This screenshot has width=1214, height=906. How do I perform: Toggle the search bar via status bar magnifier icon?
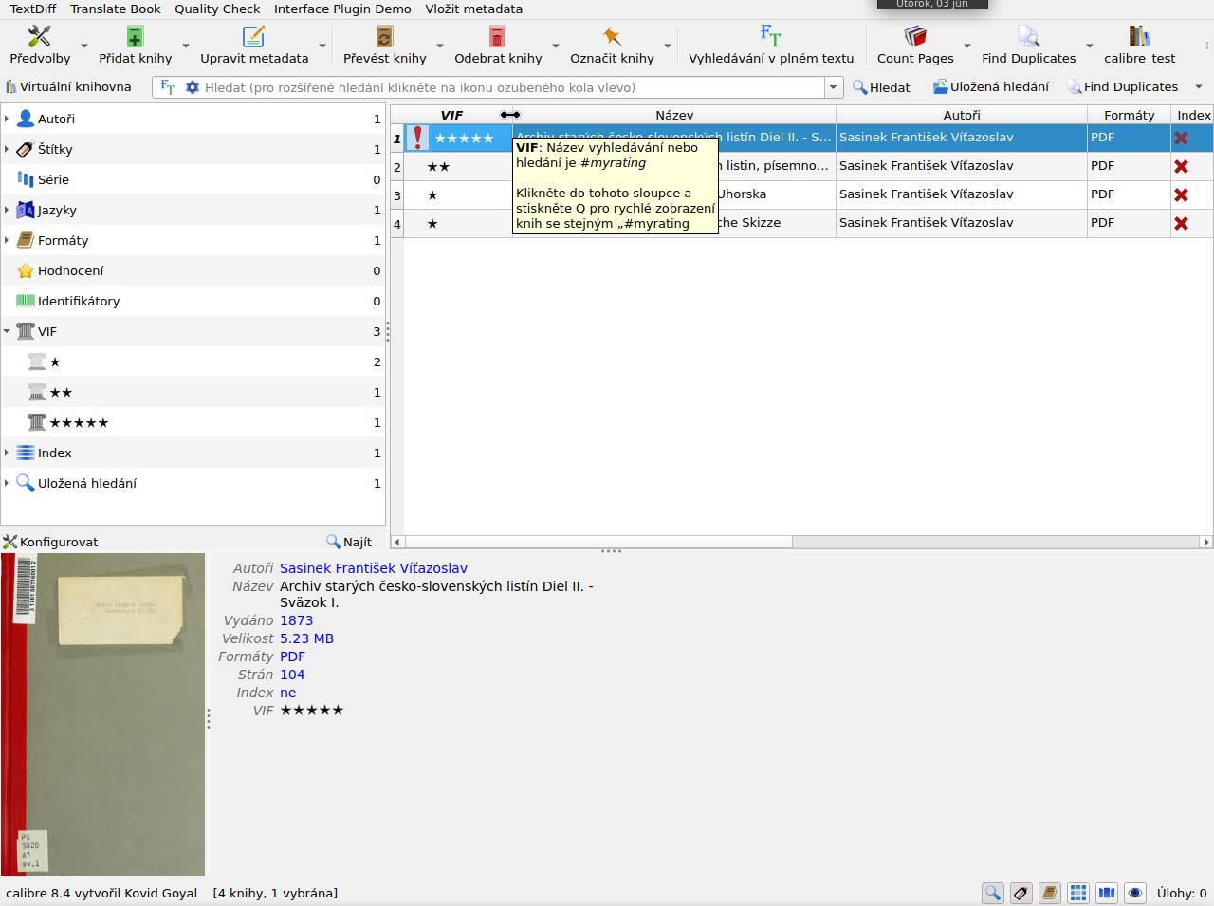993,893
